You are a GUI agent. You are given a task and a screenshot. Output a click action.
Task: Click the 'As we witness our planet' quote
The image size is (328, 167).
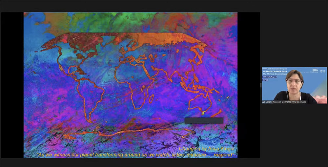pos(135,155)
